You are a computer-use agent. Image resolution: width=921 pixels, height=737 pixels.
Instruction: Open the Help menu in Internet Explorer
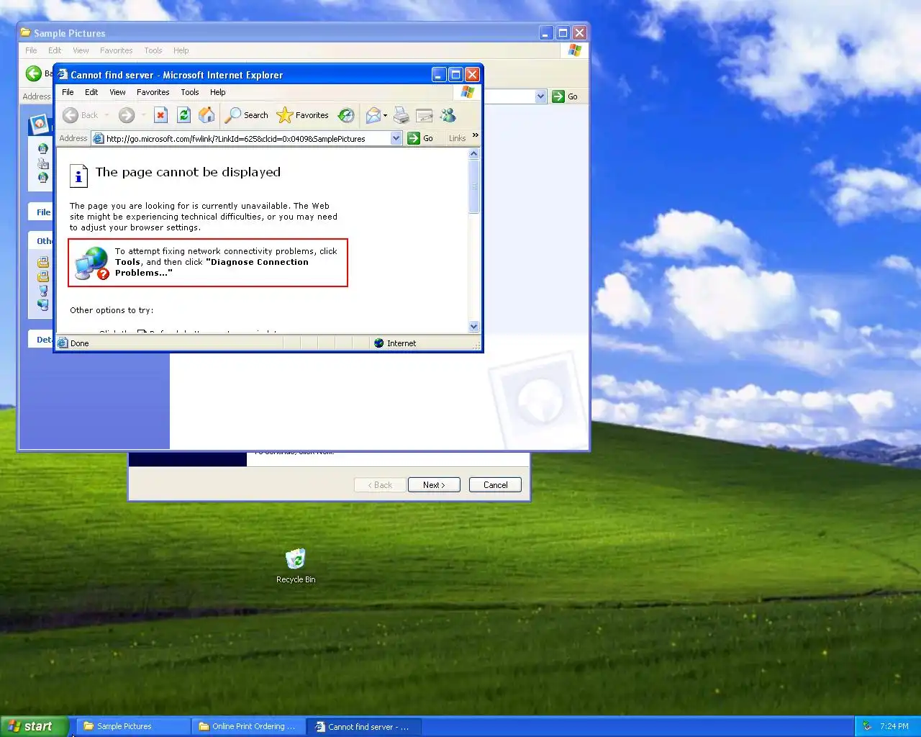tap(217, 92)
